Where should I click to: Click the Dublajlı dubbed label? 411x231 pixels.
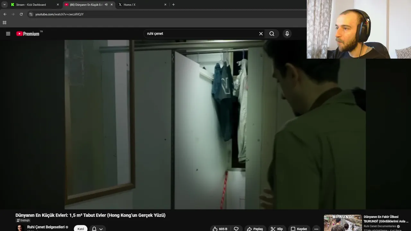pos(23,220)
